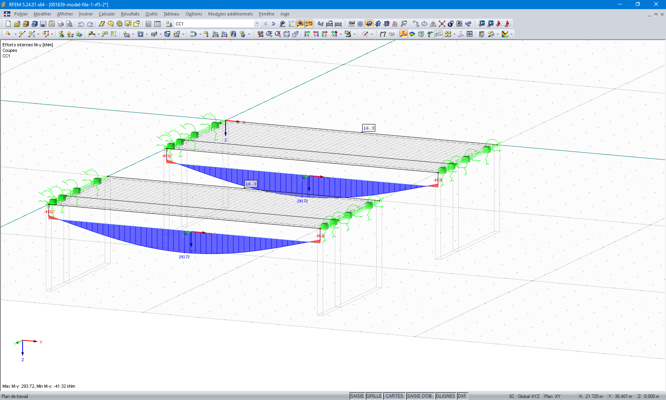The image size is (666, 400).
Task: Open print preview with magnifier icon
Action: [x=69, y=24]
